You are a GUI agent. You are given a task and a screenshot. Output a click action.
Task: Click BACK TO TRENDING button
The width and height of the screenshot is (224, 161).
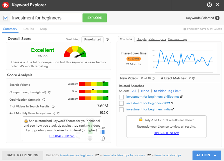coord(22,155)
